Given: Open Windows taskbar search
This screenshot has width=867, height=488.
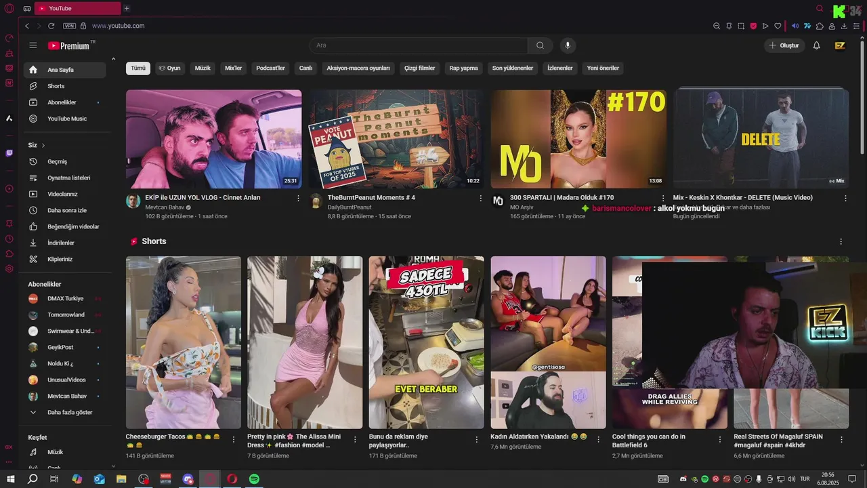Looking at the screenshot, I should [33, 479].
